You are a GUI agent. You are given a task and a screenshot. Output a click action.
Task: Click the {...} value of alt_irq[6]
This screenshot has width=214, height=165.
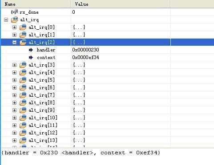pos(79,87)
